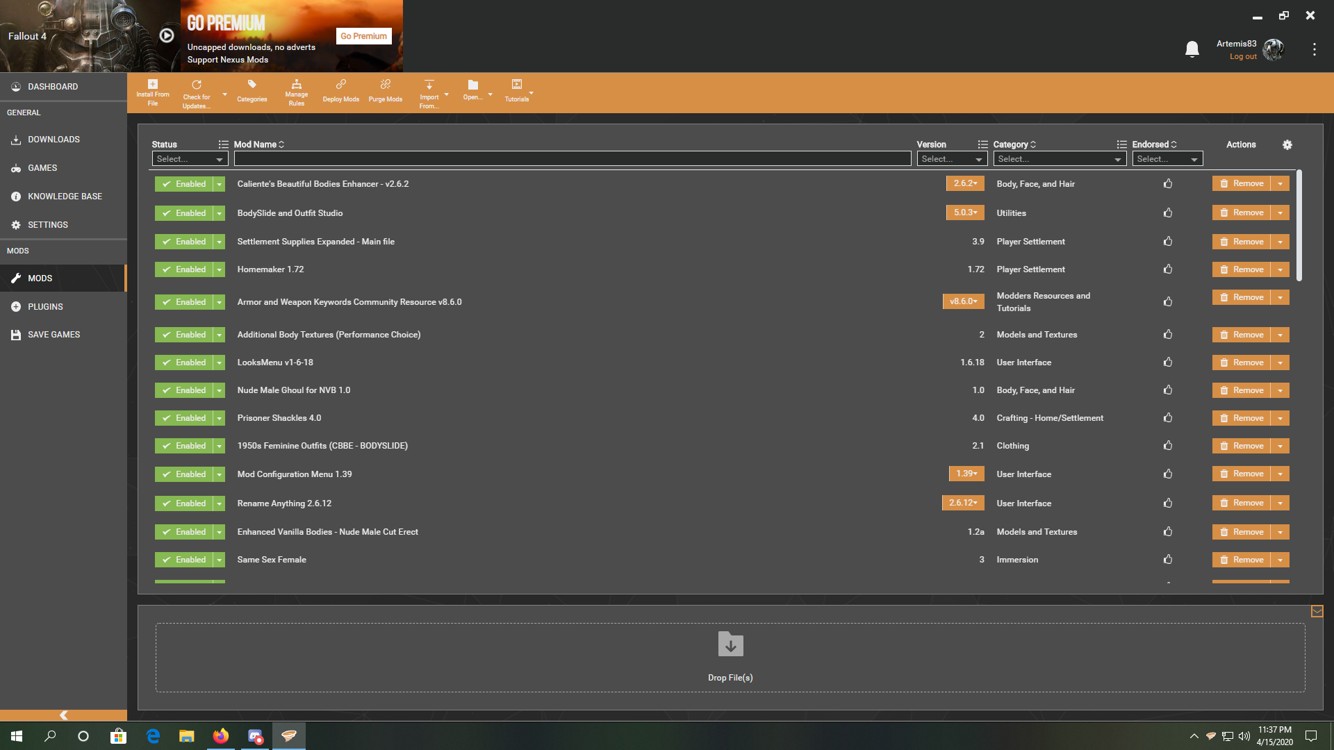
Task: Open Save Games section
Action: 63,335
